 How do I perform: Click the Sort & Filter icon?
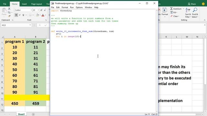coord(188,10)
